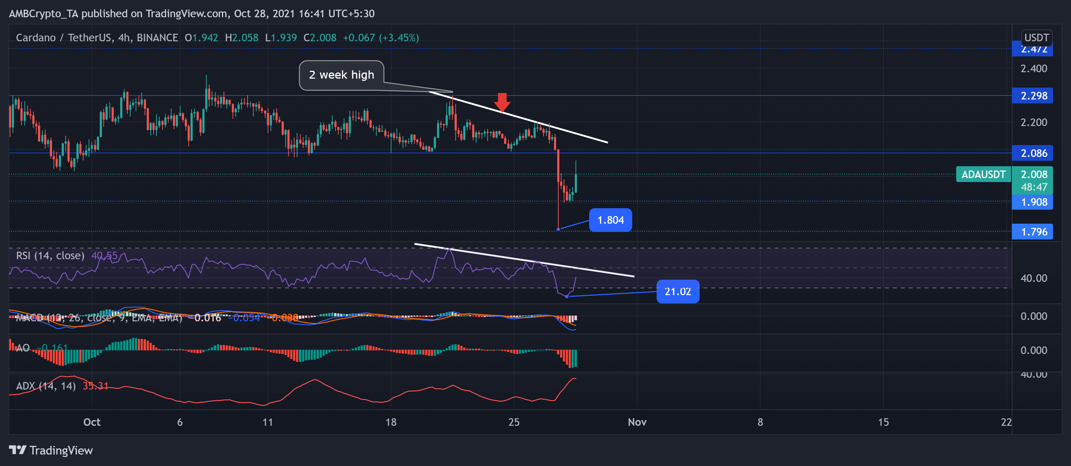The height and width of the screenshot is (466, 1071).
Task: Click the 1.796 price level label
Action: click(x=1032, y=232)
